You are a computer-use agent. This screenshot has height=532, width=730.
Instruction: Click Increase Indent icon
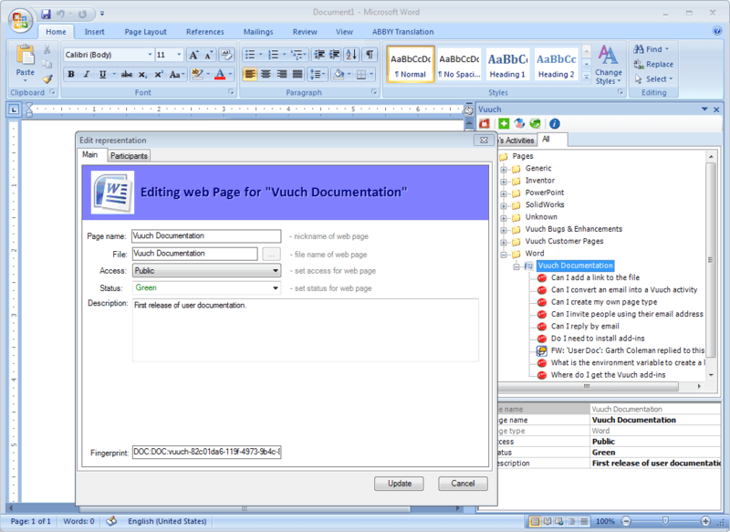tap(334, 55)
